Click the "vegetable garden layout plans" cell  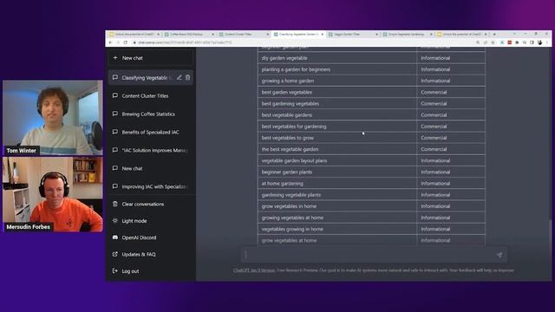pyautogui.click(x=337, y=160)
